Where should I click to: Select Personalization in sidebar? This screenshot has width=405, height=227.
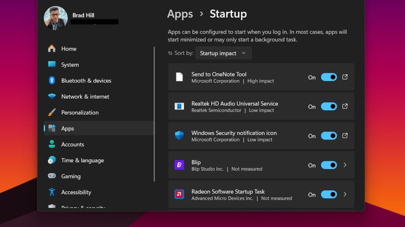tap(99, 112)
